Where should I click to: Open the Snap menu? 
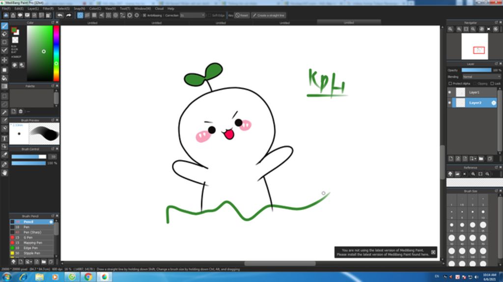pos(79,9)
